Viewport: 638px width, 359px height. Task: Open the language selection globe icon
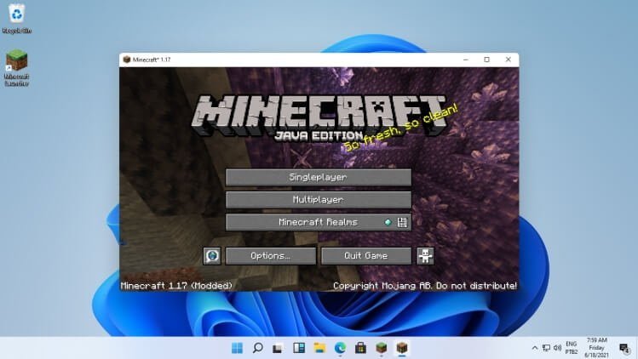tap(212, 256)
